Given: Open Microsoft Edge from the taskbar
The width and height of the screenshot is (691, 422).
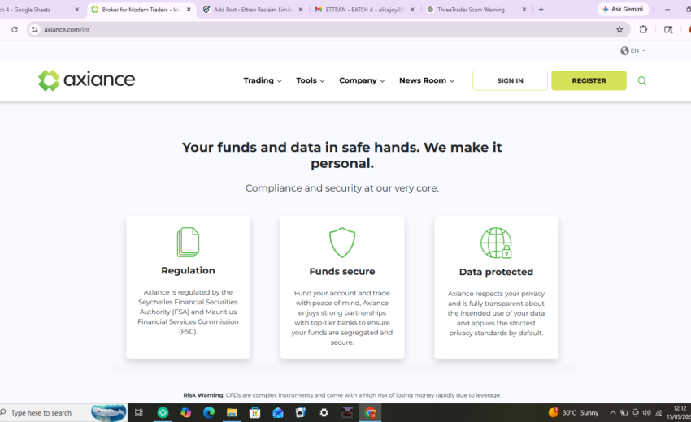Looking at the screenshot, I should (x=209, y=413).
